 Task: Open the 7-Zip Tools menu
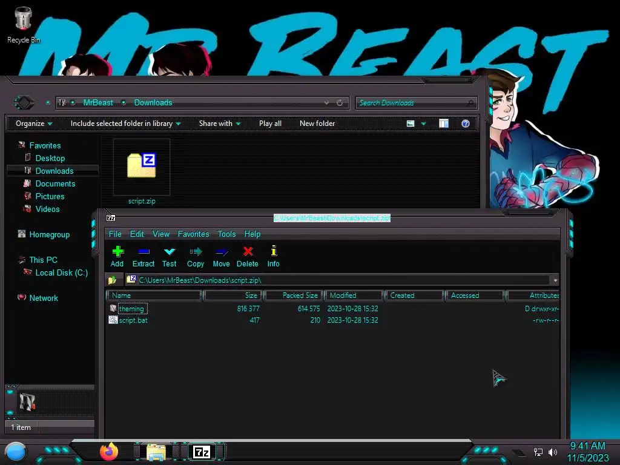pyautogui.click(x=226, y=234)
